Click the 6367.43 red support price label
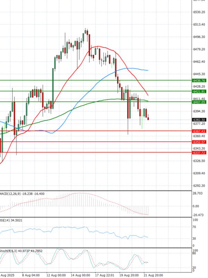This screenshot has height=278, width=208. pyautogui.click(x=199, y=131)
